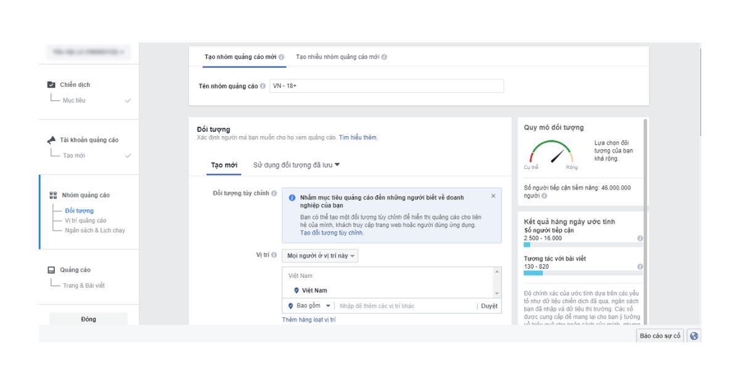
Task: Open Mọi người ở vị trí này dropdown
Action: (x=320, y=256)
